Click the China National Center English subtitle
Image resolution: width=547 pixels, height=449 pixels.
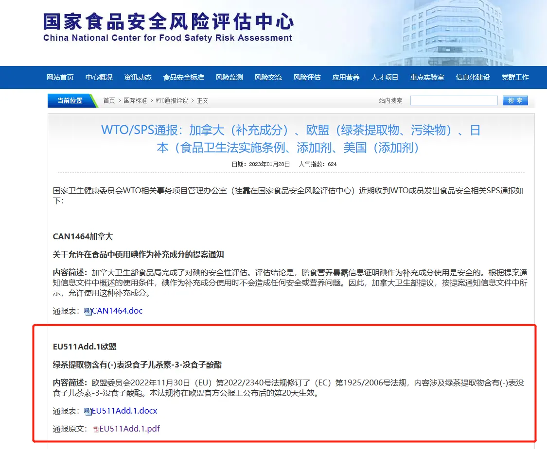[167, 38]
